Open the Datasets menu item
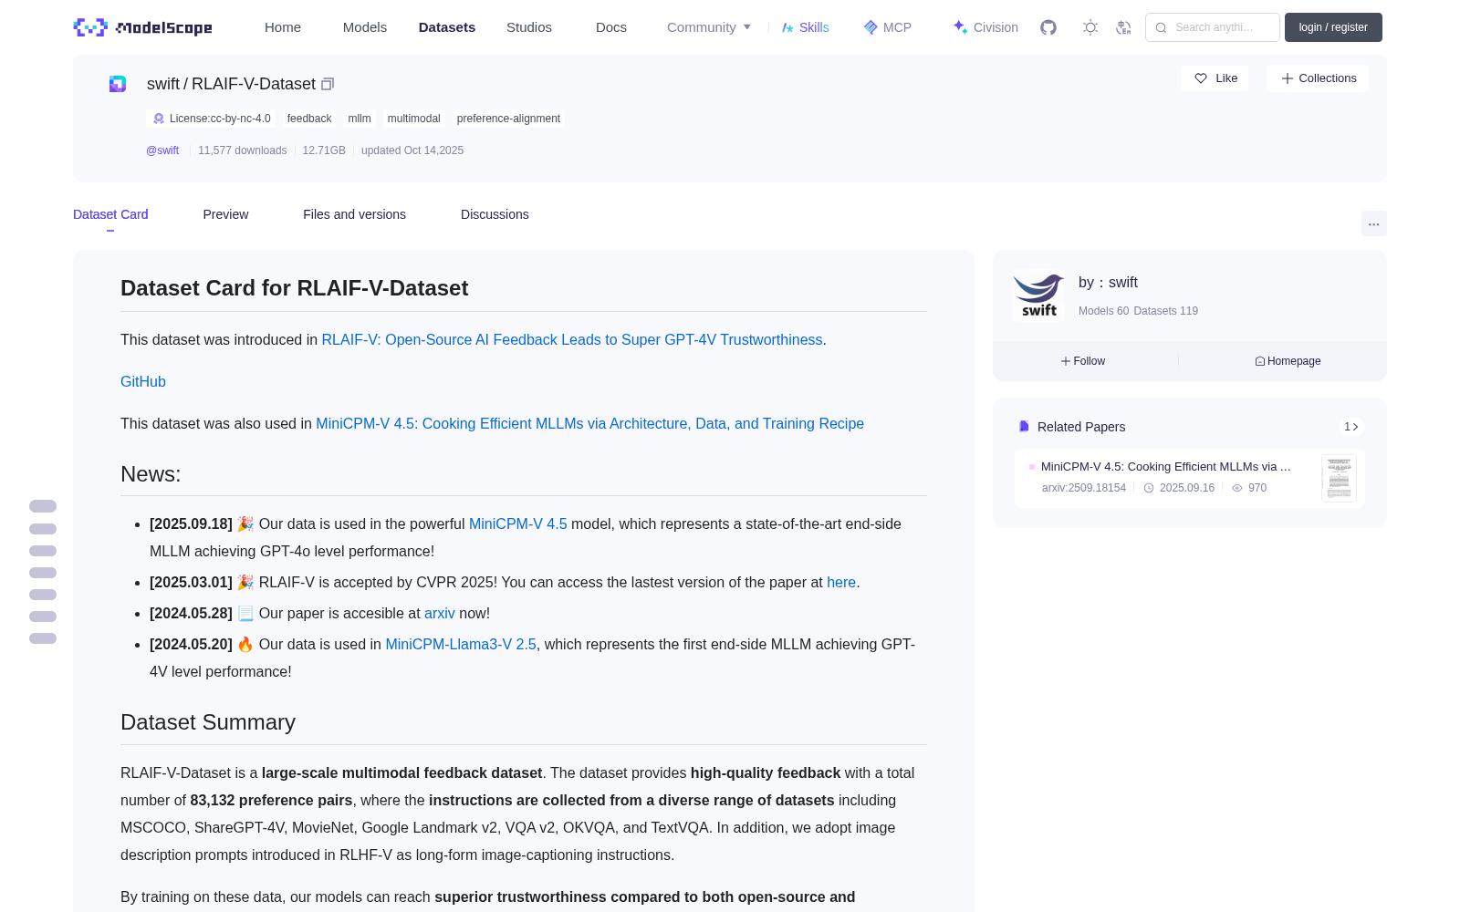 [447, 27]
